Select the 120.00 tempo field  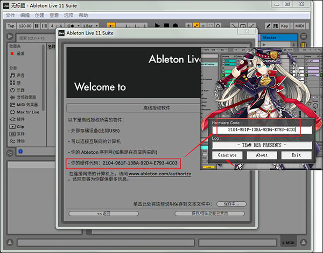(x=25, y=26)
